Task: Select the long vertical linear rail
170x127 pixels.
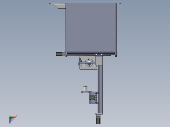Action: click(100, 89)
